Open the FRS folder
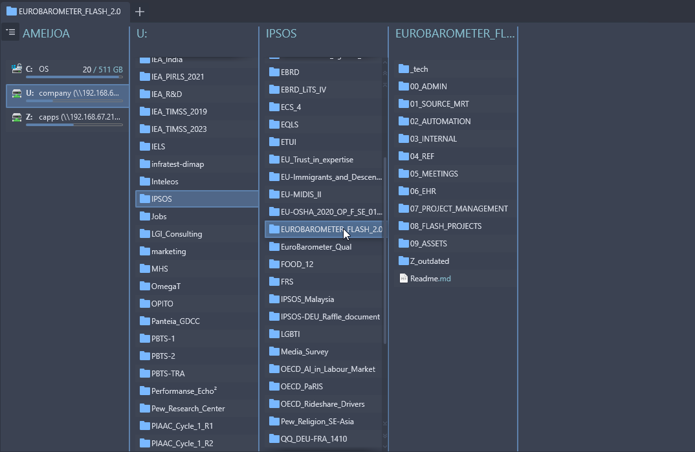This screenshot has width=695, height=452. tap(324, 281)
